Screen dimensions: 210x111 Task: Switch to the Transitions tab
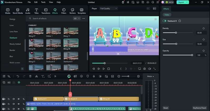pos(46,11)
